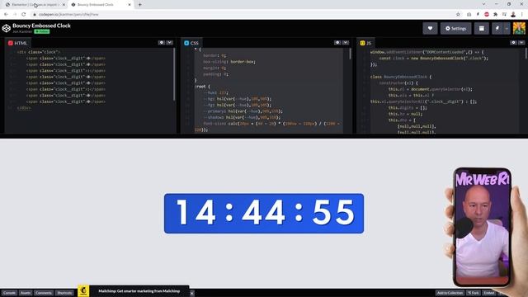Click the clock display in the preview

coord(264,213)
